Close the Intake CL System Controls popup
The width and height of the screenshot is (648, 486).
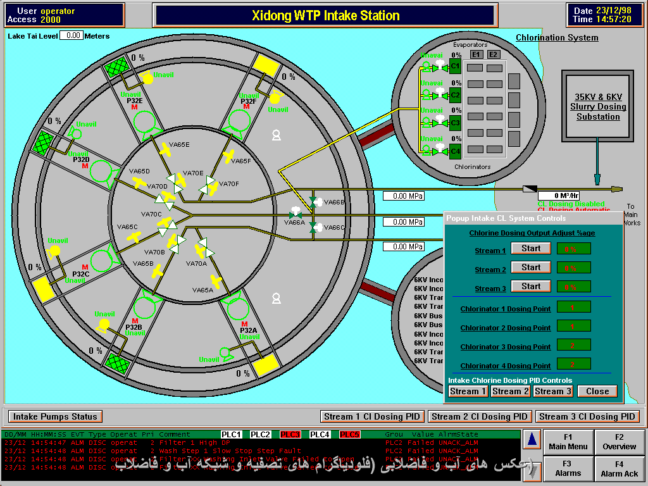point(597,391)
